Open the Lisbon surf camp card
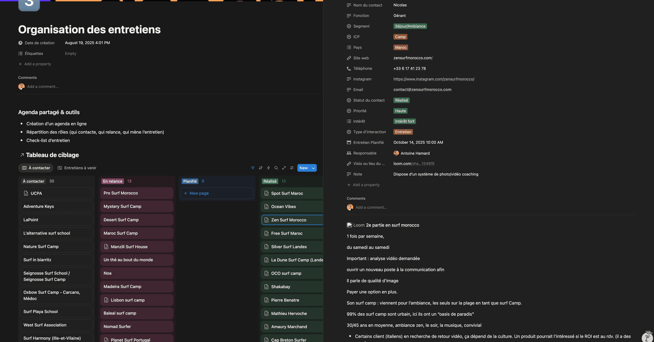The image size is (654, 342). tap(137, 300)
